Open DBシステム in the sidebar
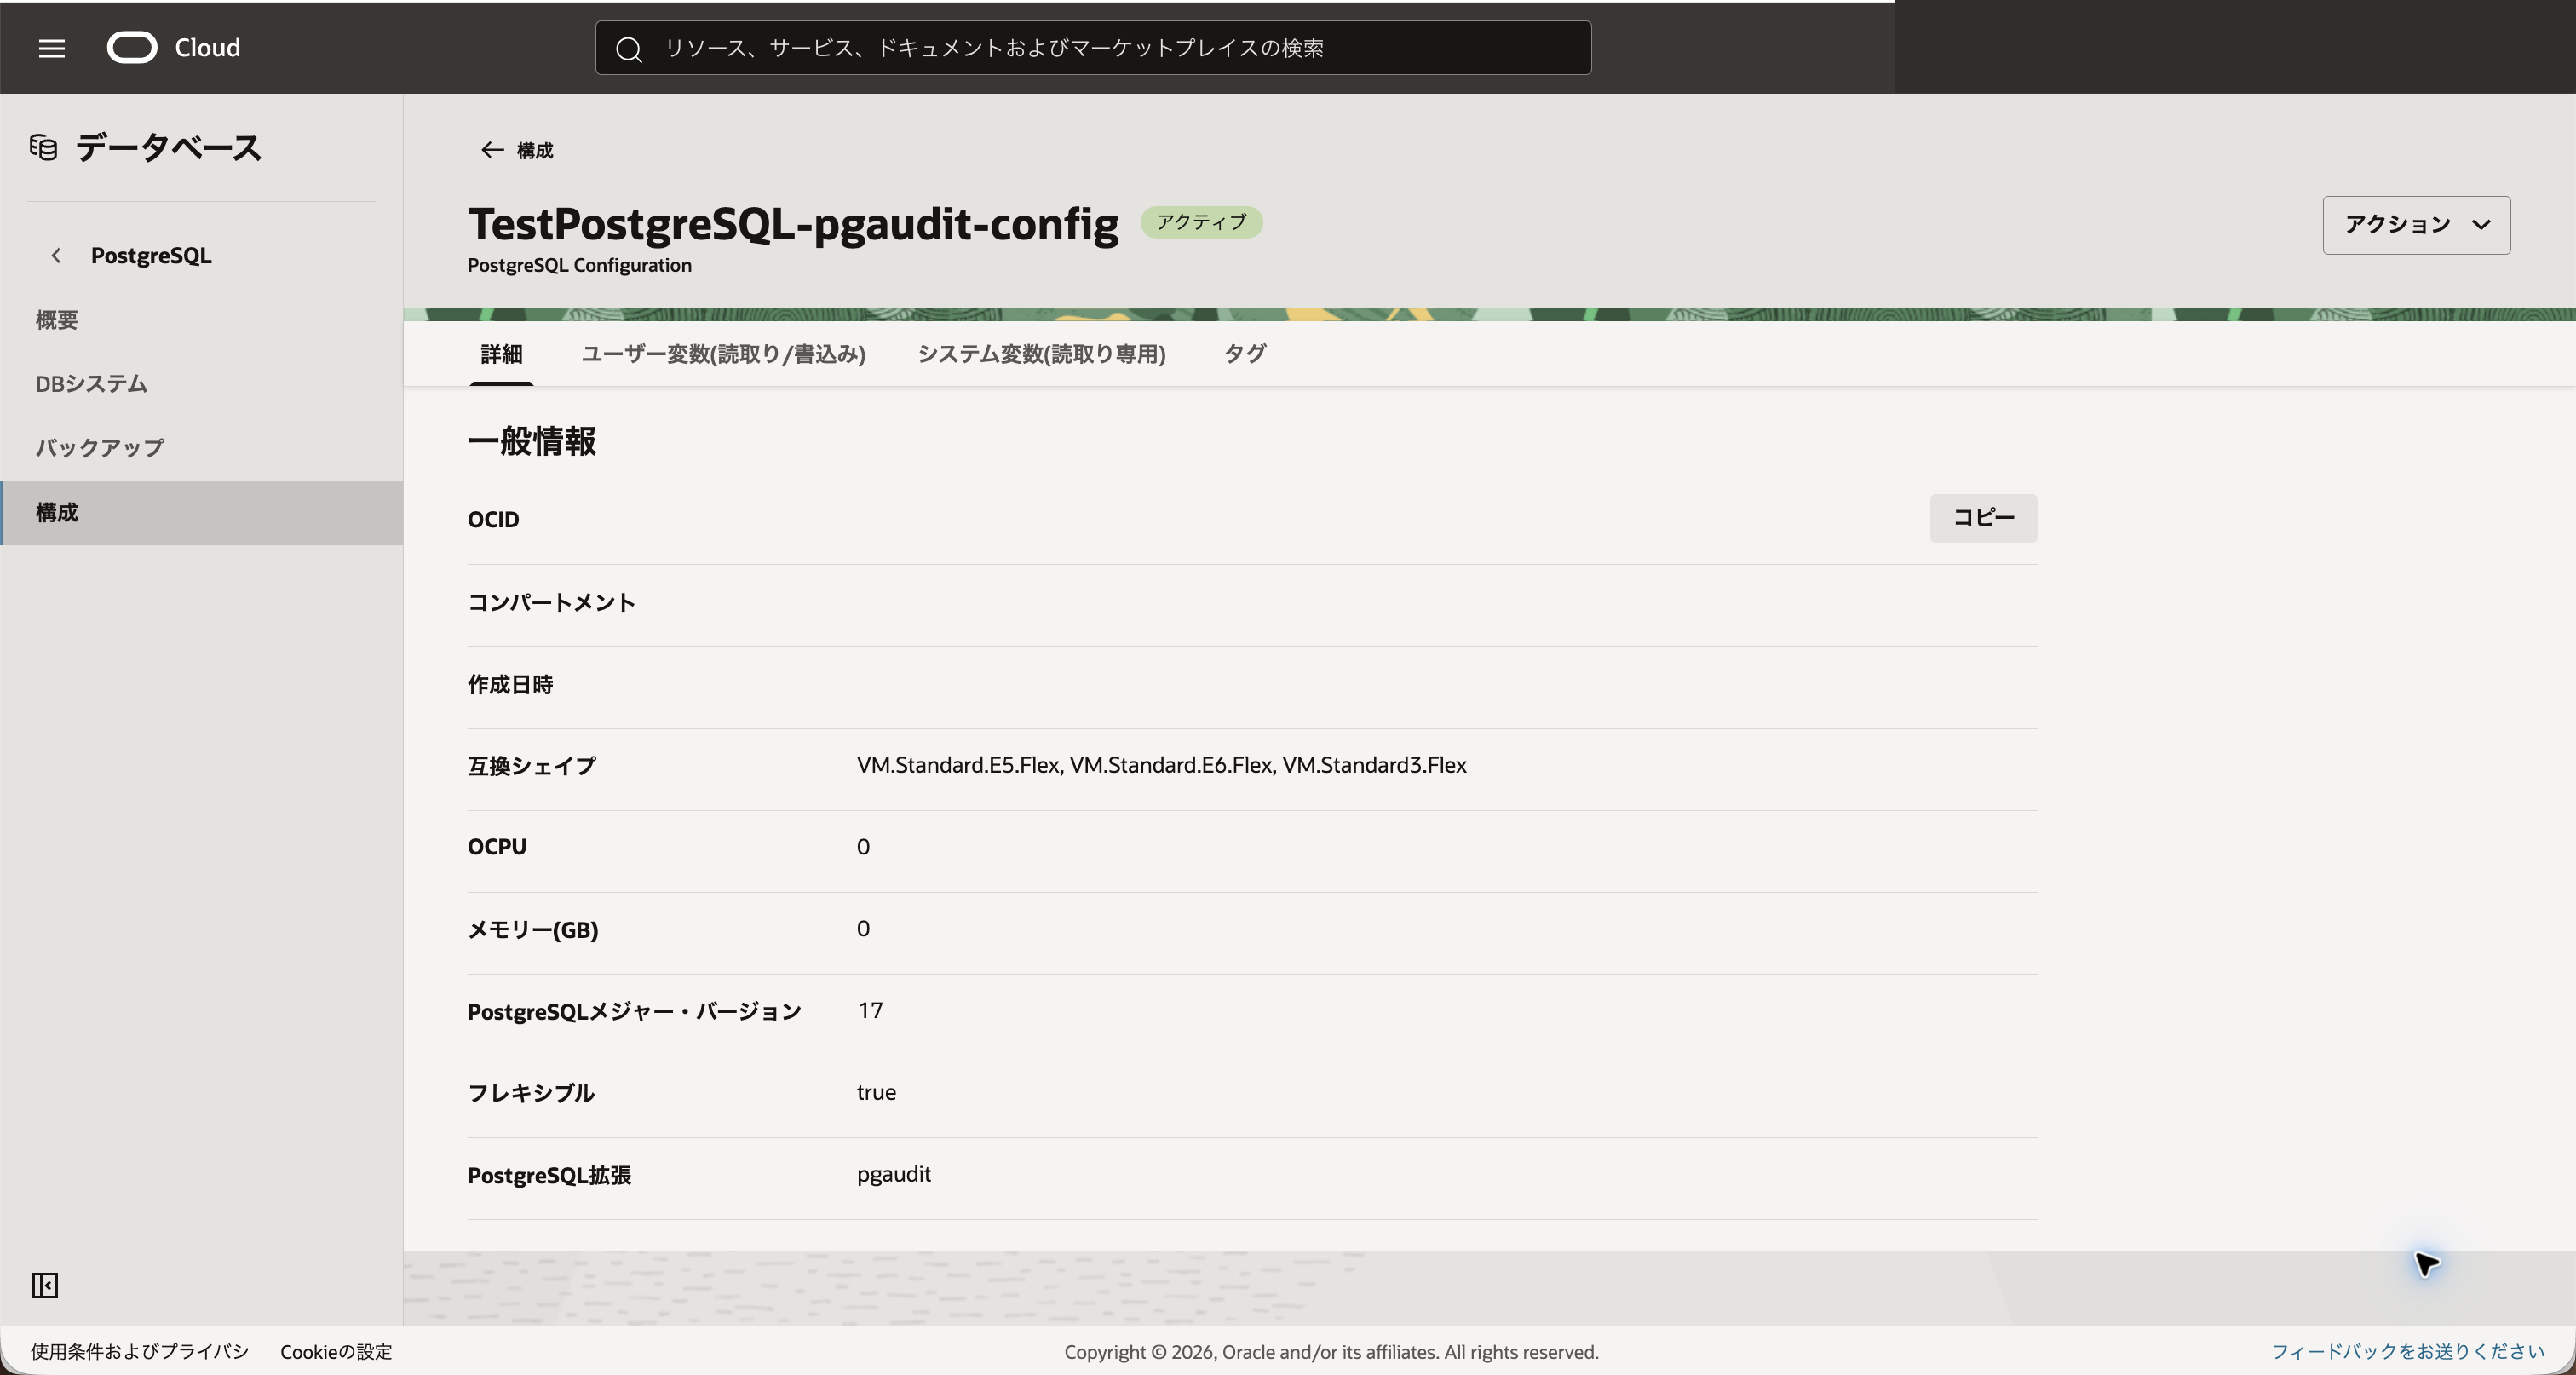2576x1375 pixels. [202, 384]
